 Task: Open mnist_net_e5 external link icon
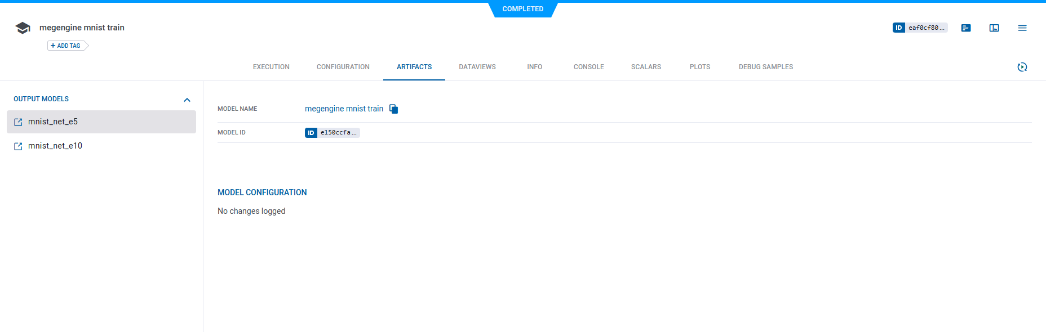[x=18, y=122]
